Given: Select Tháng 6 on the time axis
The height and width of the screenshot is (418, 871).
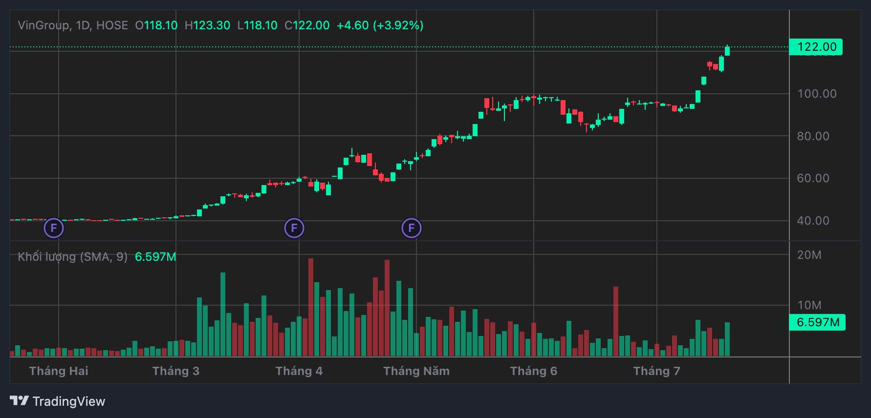Looking at the screenshot, I should [533, 371].
